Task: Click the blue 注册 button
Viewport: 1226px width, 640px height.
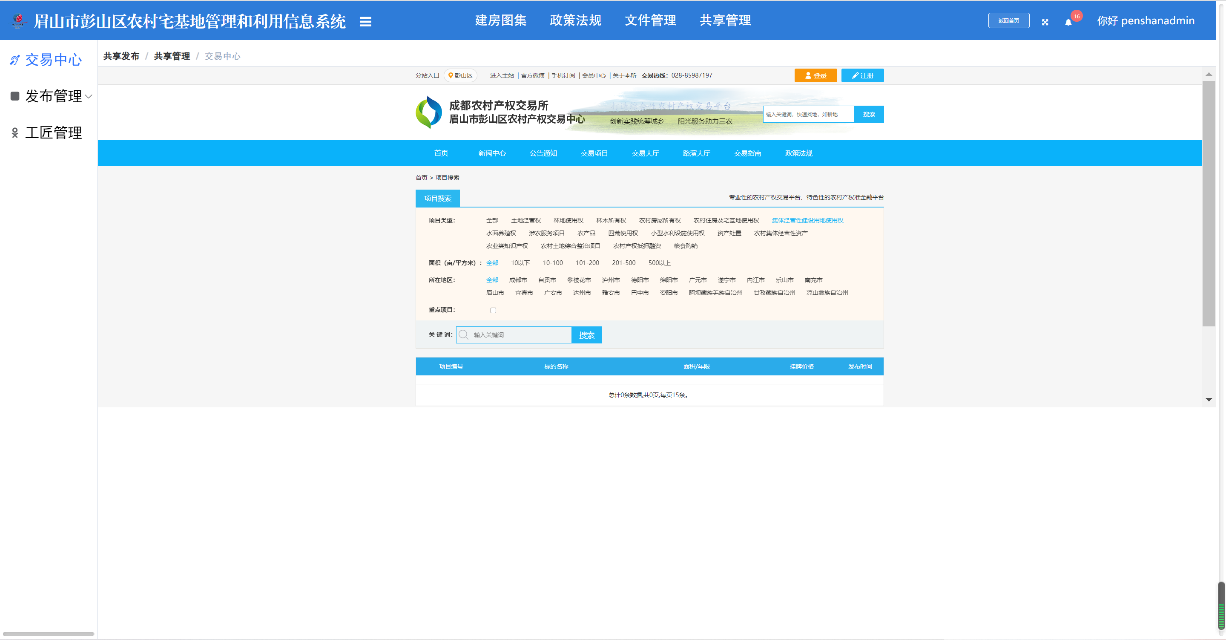Action: (862, 76)
